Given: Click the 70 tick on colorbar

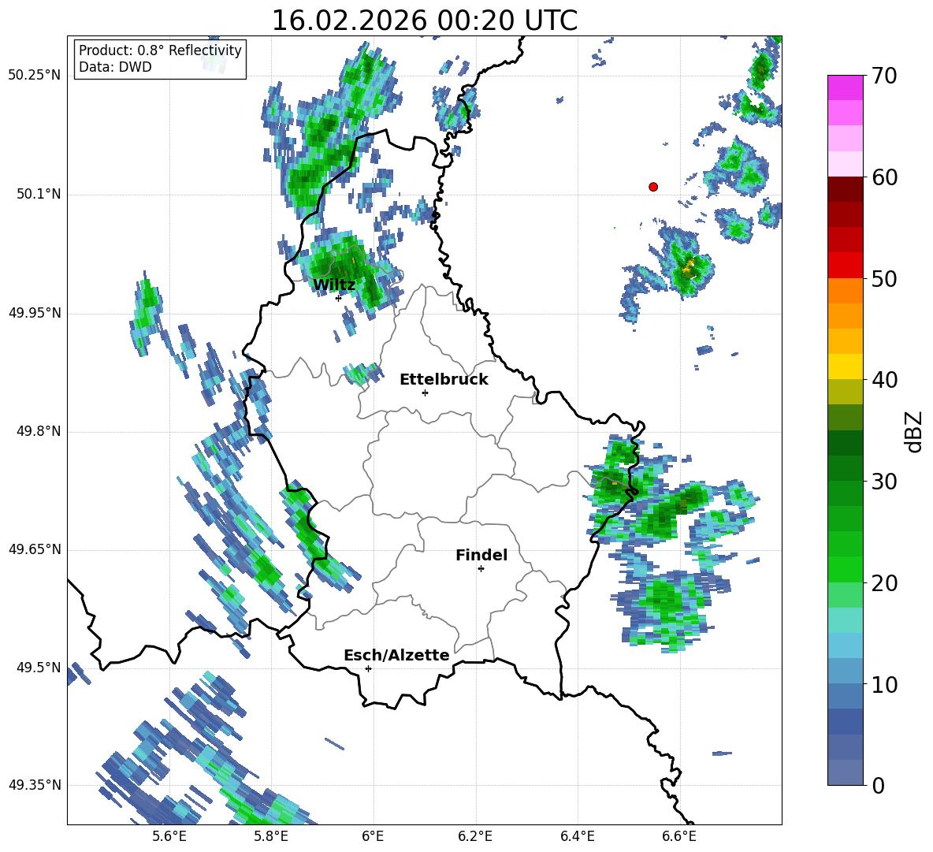Looking at the screenshot, I should click(x=884, y=76).
